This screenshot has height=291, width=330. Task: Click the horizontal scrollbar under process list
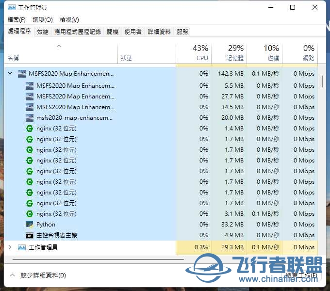[x=98, y=259]
